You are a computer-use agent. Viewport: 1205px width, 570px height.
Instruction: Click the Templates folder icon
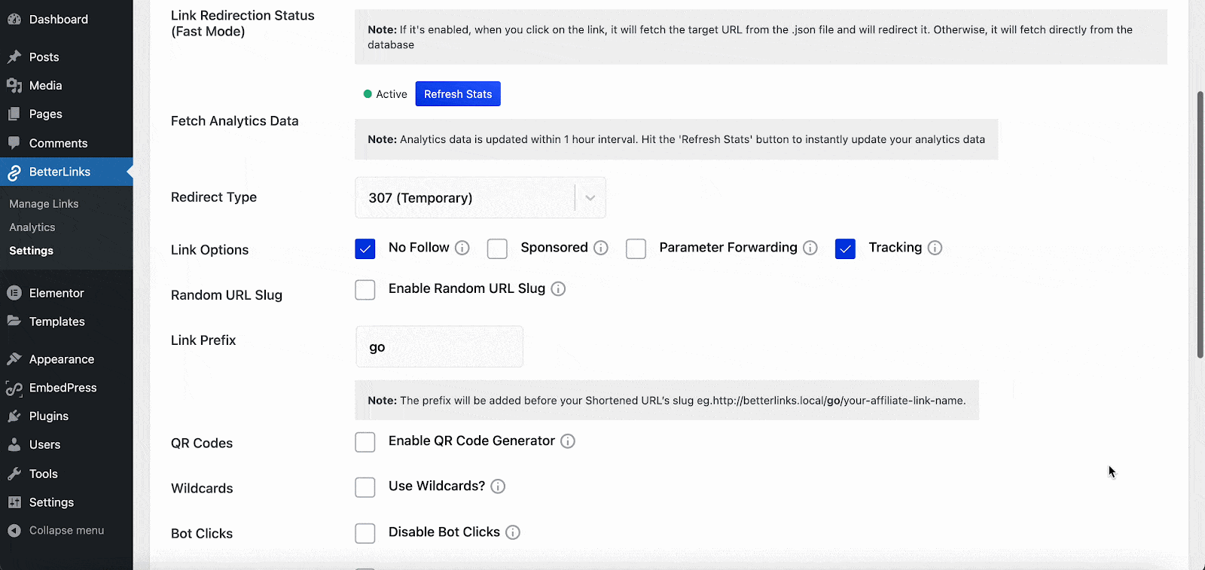[14, 322]
